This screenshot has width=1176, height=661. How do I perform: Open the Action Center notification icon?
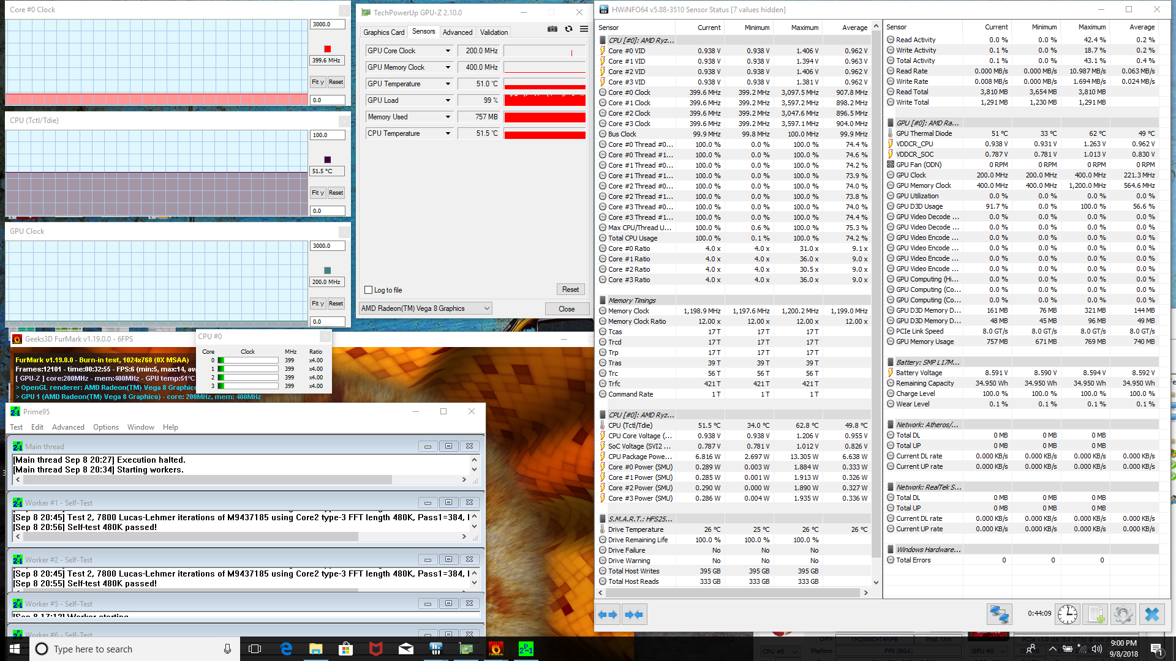(x=1156, y=649)
